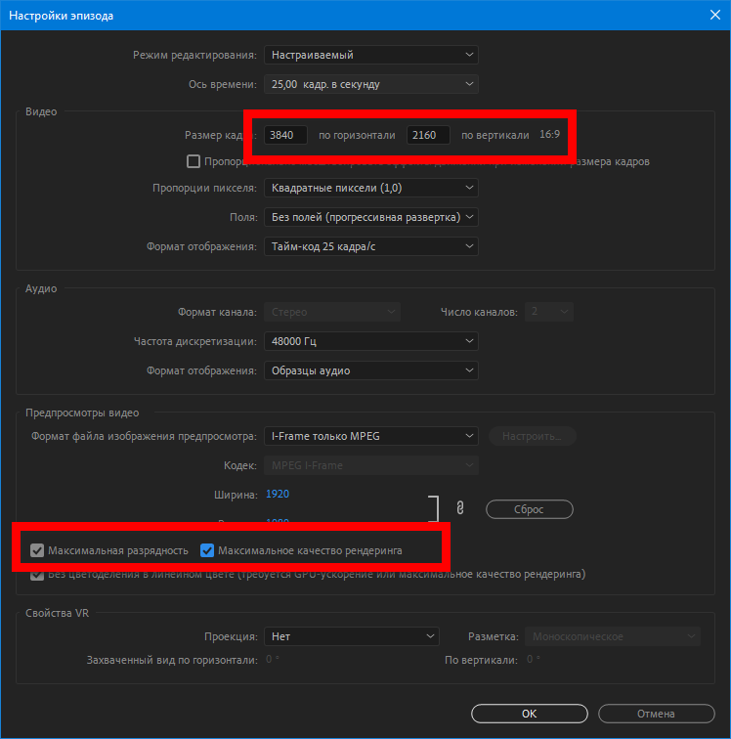The image size is (731, 739).
Task: Click the vertical frame size field 2160
Action: click(428, 135)
